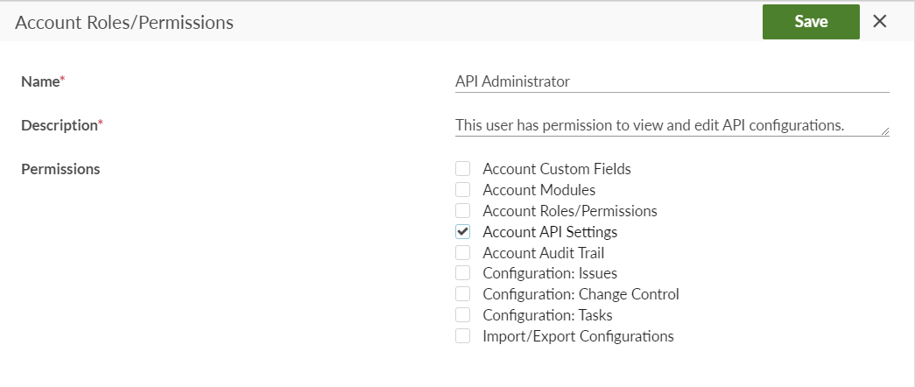
Task: Tick the Configuration: Change Control checkbox
Action: [x=462, y=294]
